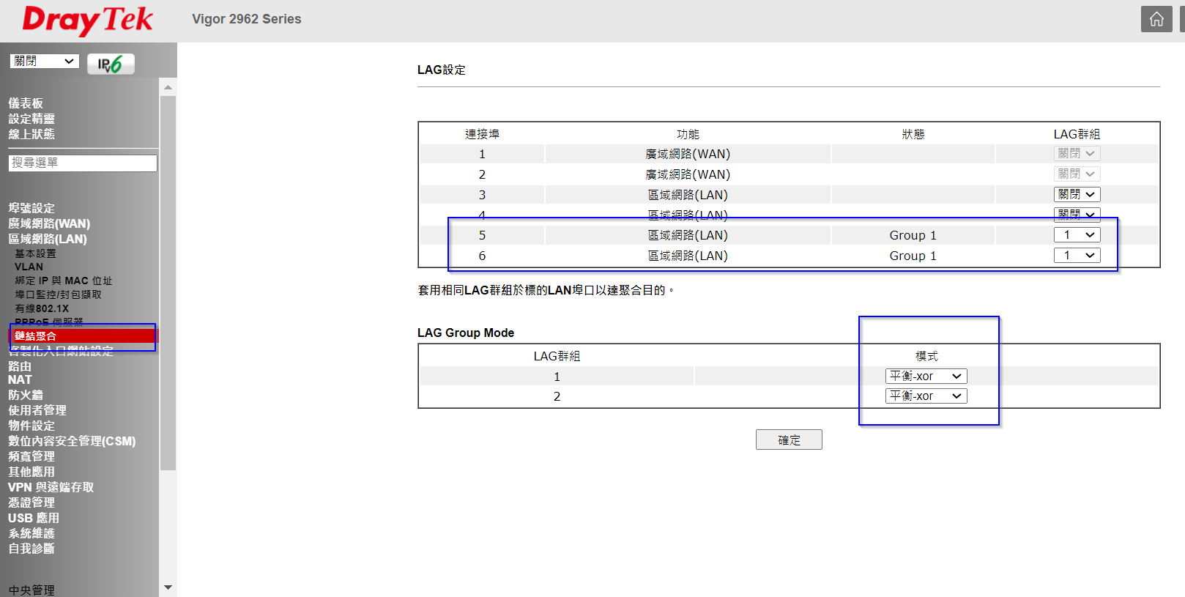
Task: Expand mode dropdown for LAG group 1
Action: (926, 377)
